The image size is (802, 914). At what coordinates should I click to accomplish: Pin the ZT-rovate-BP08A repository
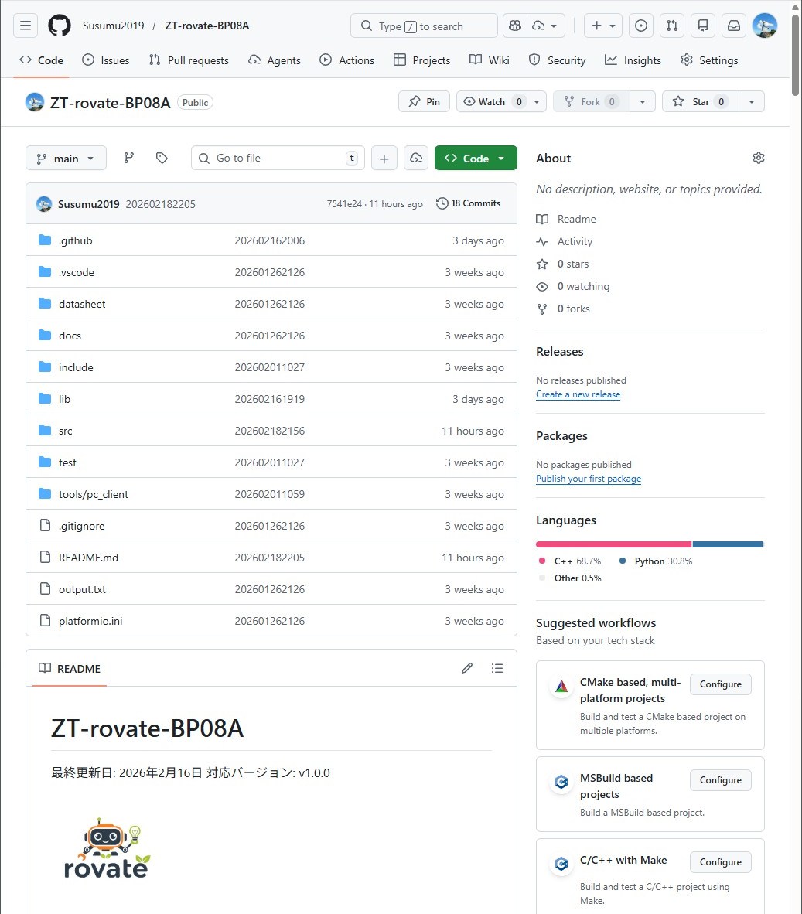[x=424, y=101]
